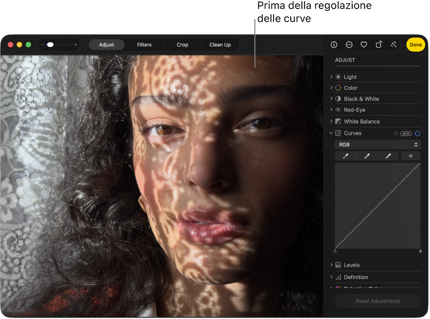Select the gray point eyedropper in Curves
This screenshot has height=319, width=430.
point(367,156)
